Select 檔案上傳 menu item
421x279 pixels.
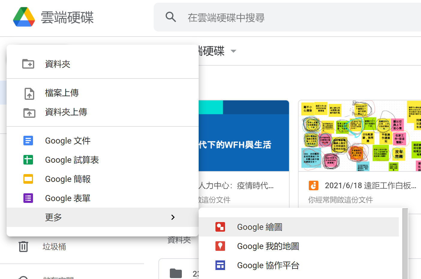[x=103, y=93]
